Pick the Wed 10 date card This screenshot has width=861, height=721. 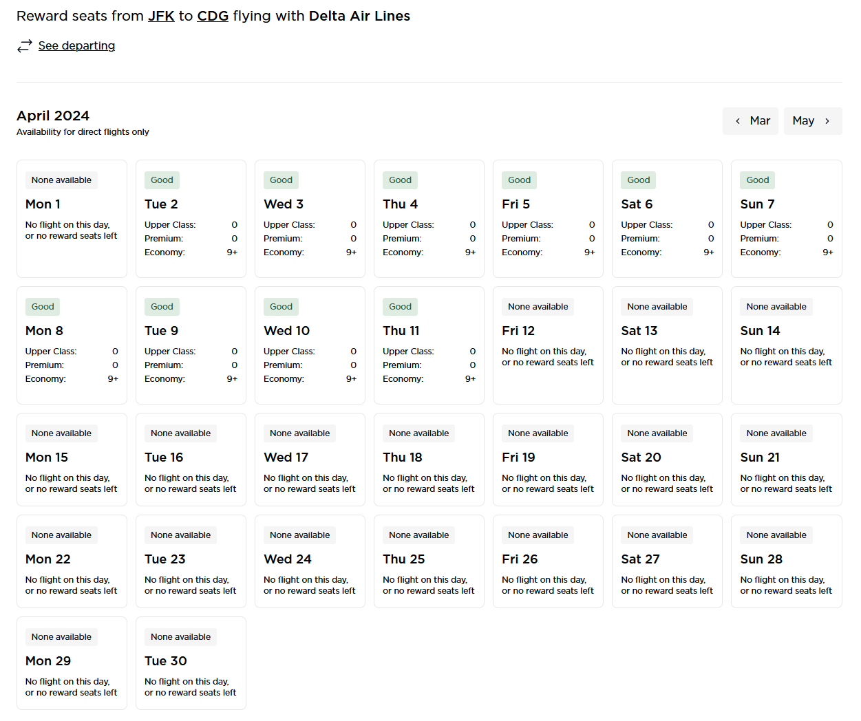pos(310,345)
